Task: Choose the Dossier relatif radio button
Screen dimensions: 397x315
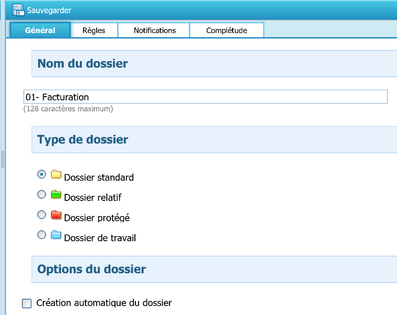Action: tap(42, 194)
